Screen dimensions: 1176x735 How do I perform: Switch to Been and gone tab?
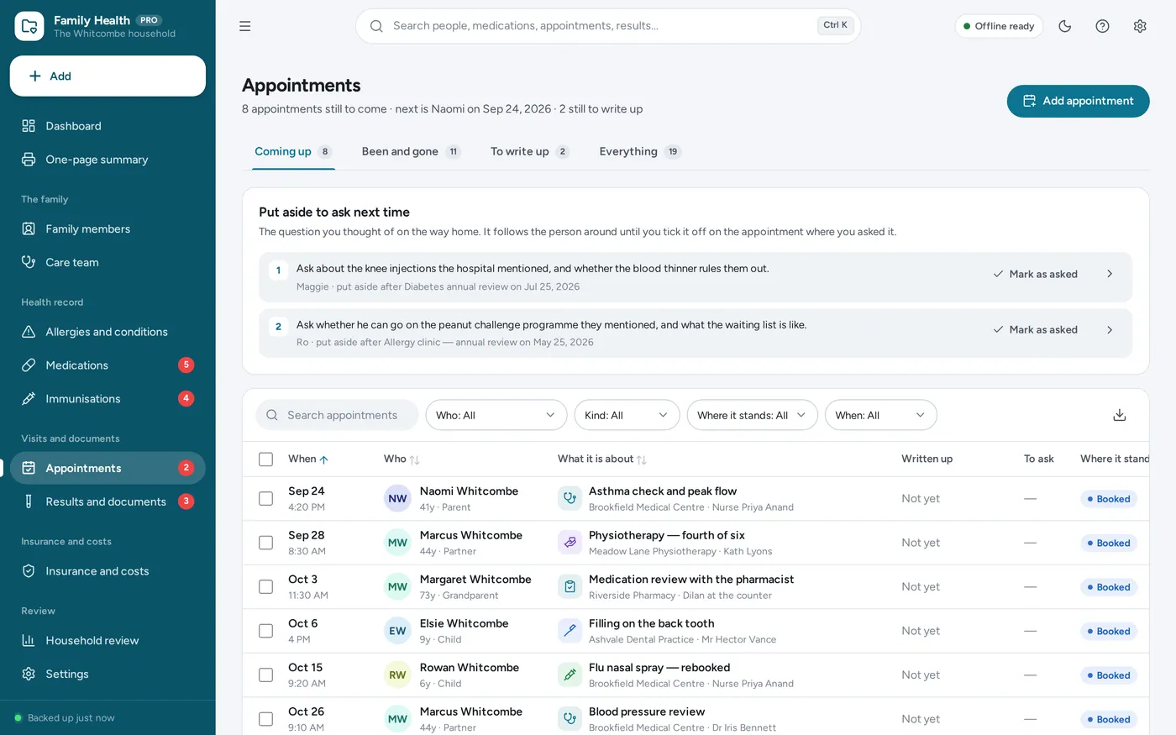(x=411, y=151)
